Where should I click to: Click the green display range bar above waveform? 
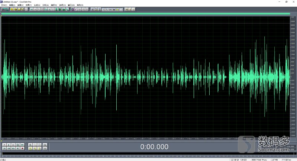(x=145, y=14)
